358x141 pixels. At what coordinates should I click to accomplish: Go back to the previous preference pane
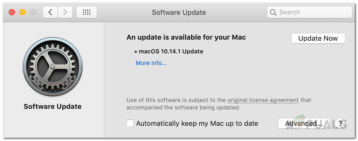(x=50, y=12)
